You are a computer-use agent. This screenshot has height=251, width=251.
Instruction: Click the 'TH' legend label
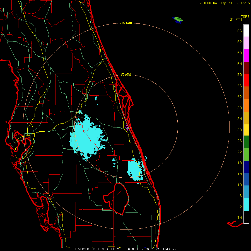240,218
